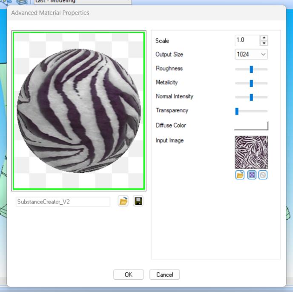The image size is (293, 292).
Task: Click the Metalicity label
Action: pos(167,83)
